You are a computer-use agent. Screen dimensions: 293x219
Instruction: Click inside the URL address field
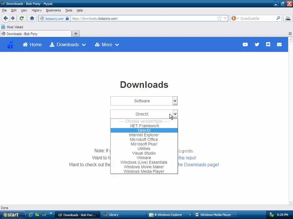(x=144, y=19)
